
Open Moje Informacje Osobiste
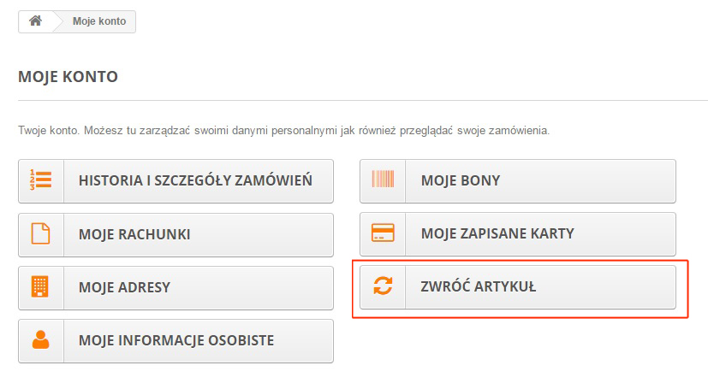pyautogui.click(x=176, y=341)
